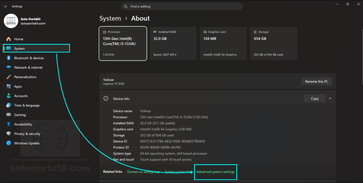Open the Domain or workgroup link
This screenshot has height=183, width=363.
143,172
